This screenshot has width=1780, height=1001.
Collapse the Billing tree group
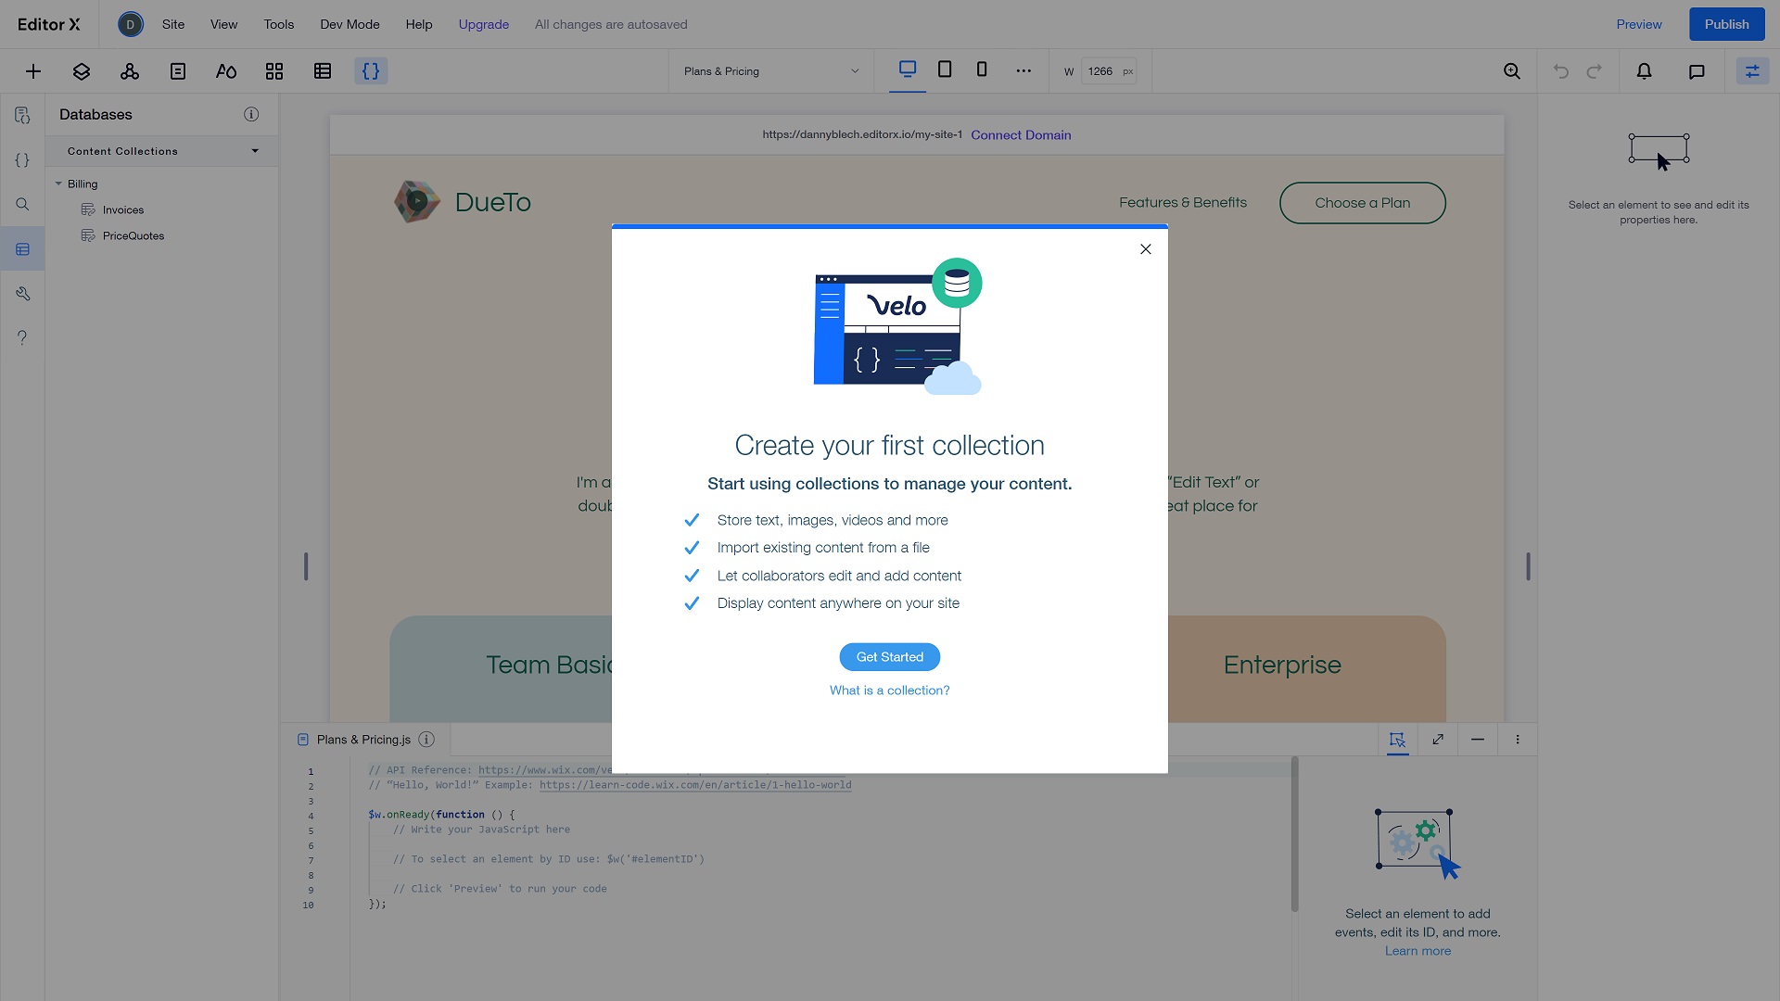pos(58,184)
